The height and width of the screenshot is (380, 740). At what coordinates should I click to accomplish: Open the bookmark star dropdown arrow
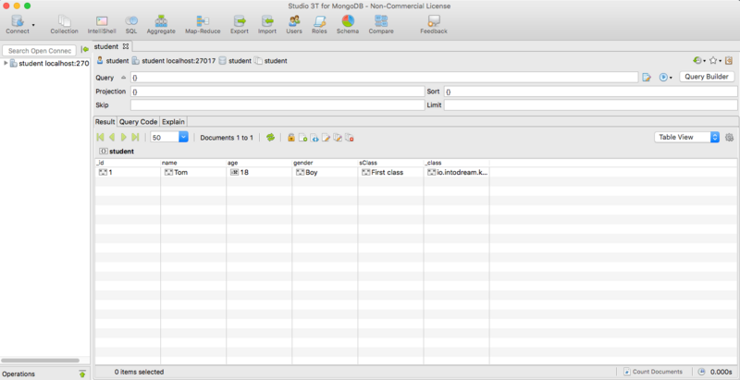point(721,61)
